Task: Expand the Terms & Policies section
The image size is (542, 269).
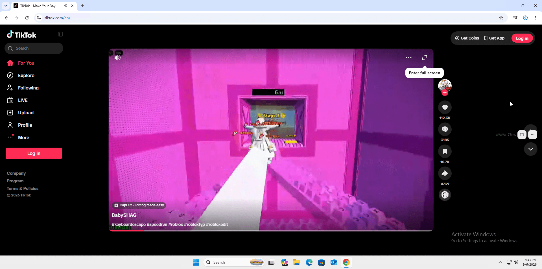Action: click(x=23, y=189)
